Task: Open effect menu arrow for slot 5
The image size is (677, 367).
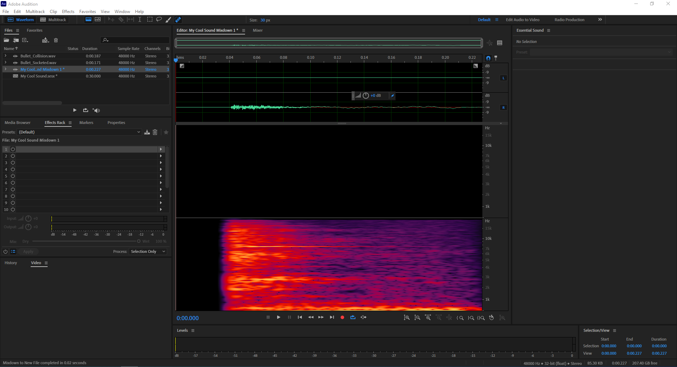Action: 161,176
